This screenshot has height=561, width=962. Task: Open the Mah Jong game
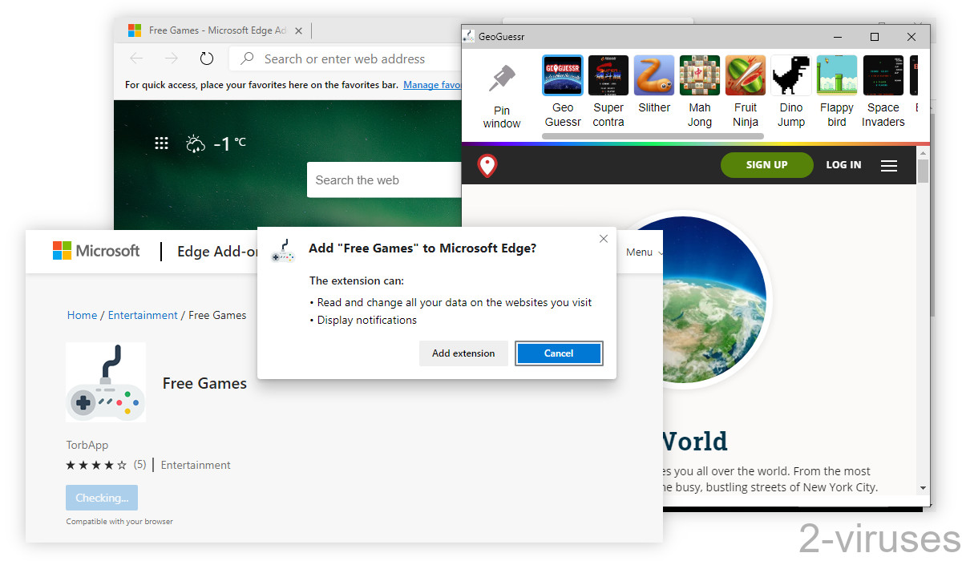point(699,75)
